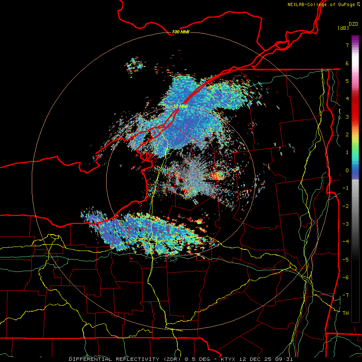Viewport: 362px width, 362px height.
Task: Click the TH threshold label on legend
Action: click(x=346, y=313)
